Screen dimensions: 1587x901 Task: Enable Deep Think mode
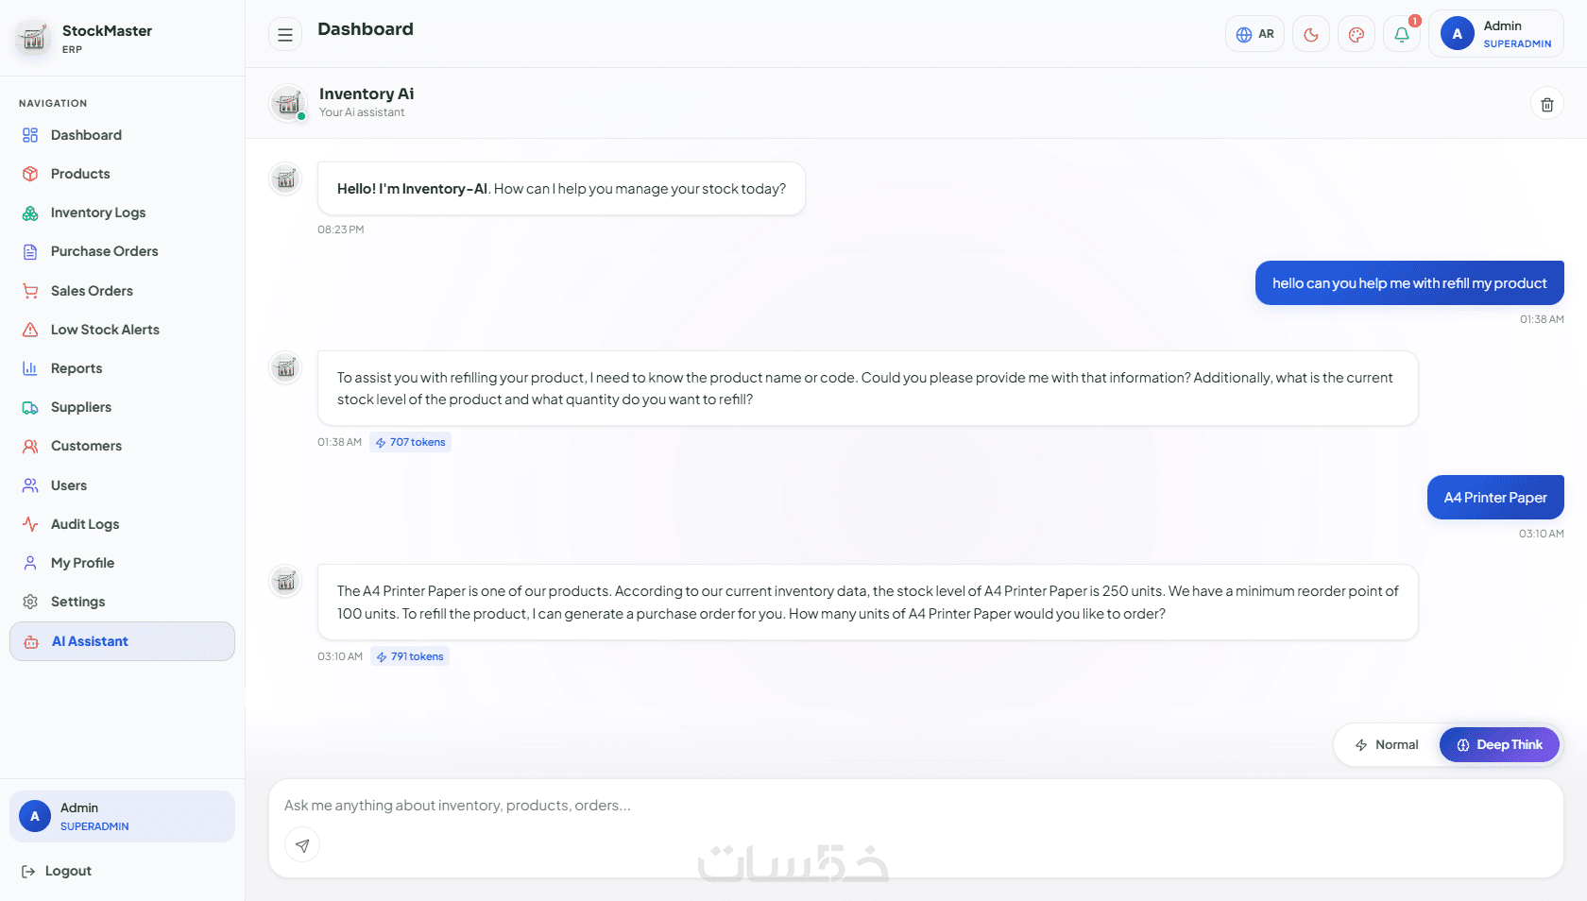(x=1499, y=745)
